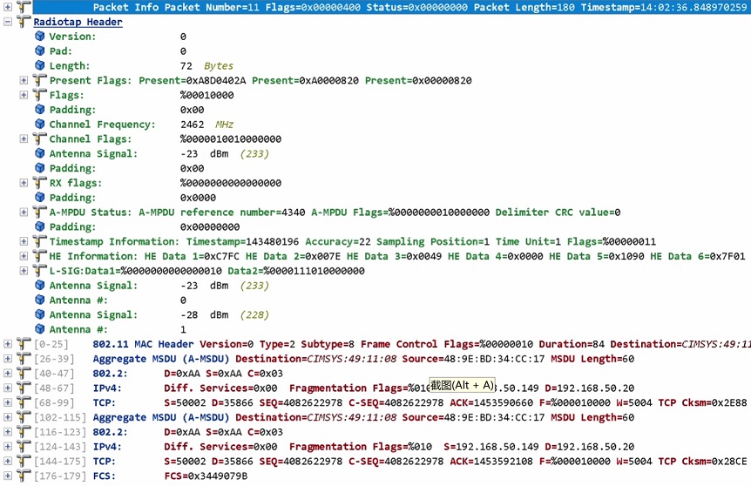This screenshot has width=751, height=486.
Task: Click the Radiotap Header tree icon
Action: click(24, 22)
